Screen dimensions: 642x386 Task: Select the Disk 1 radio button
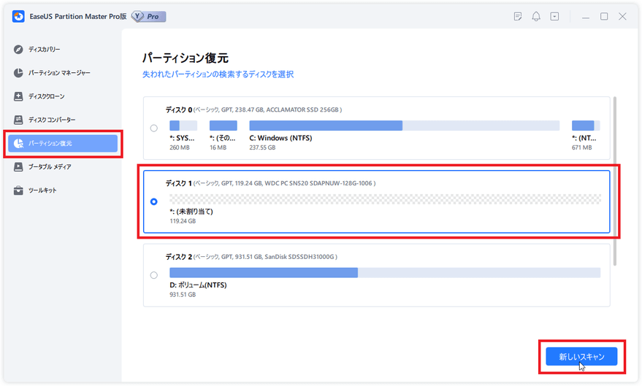tap(153, 202)
